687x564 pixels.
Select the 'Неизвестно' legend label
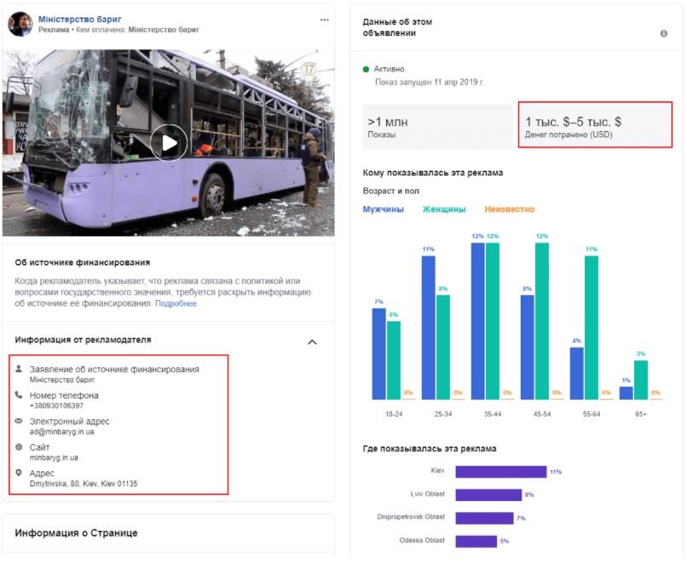[509, 210]
